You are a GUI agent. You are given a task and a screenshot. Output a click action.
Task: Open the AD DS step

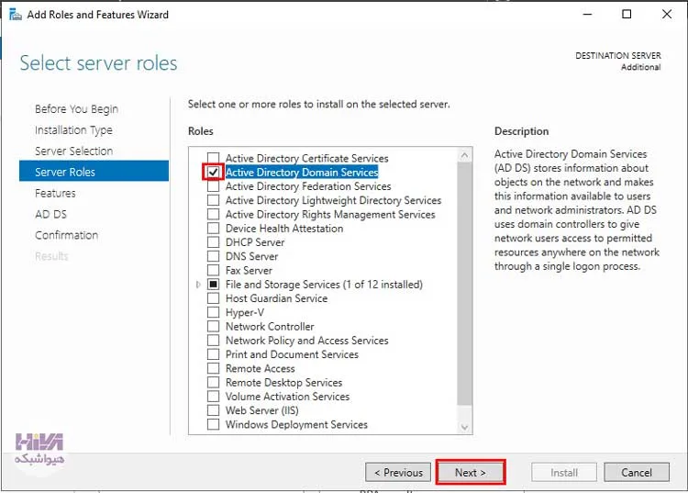click(x=50, y=214)
